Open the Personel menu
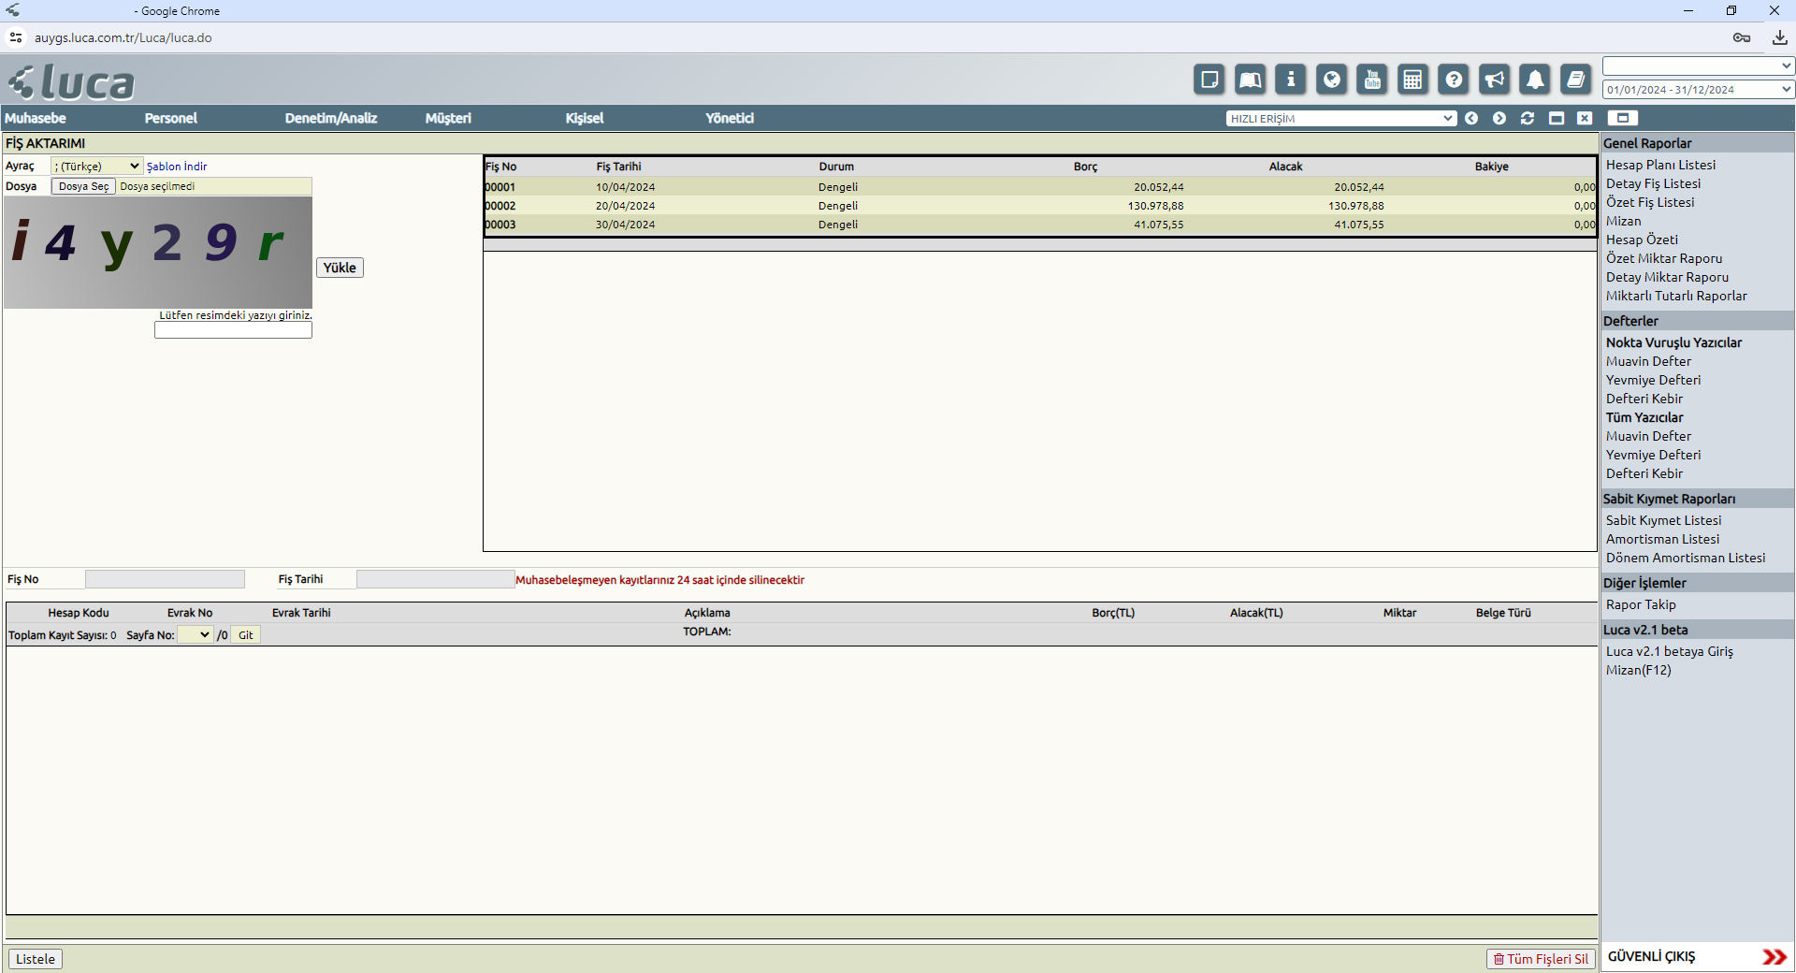Viewport: 1796px width, 973px height. coord(171,118)
